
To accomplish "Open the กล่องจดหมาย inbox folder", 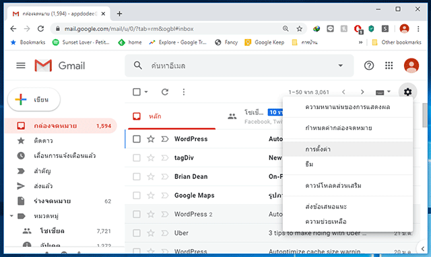I will click(61, 126).
